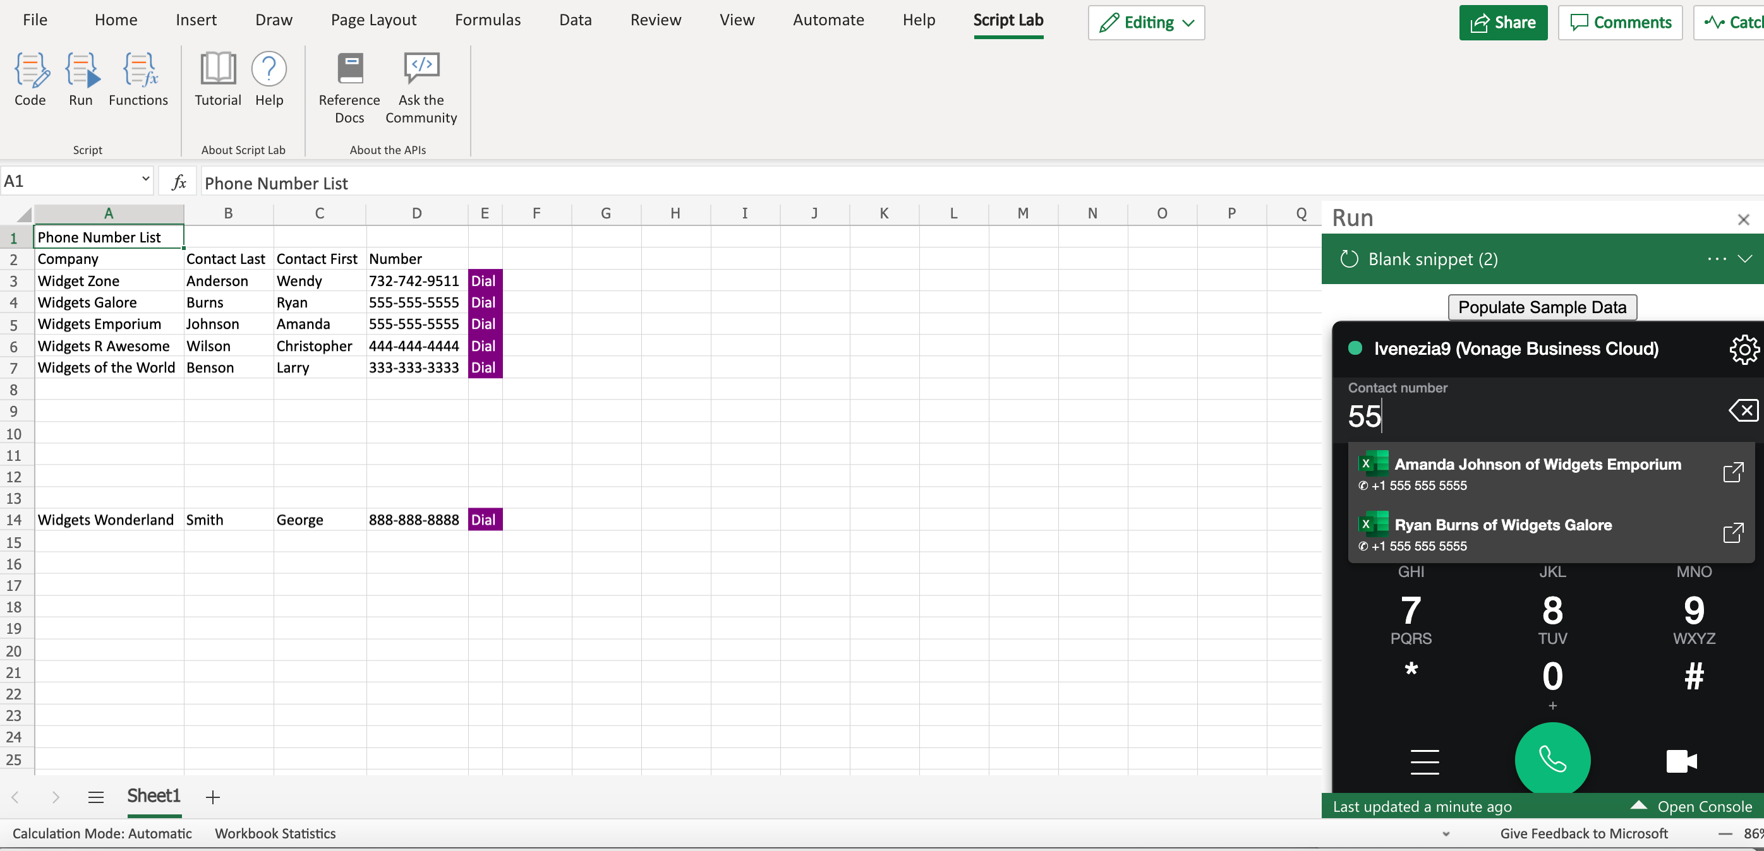
Task: Click the formula bar text
Action: (x=276, y=182)
